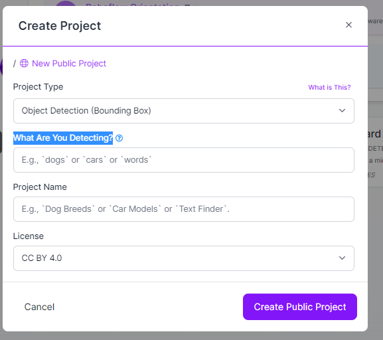
Task: Expand the License chevron arrow
Action: pyautogui.click(x=342, y=258)
